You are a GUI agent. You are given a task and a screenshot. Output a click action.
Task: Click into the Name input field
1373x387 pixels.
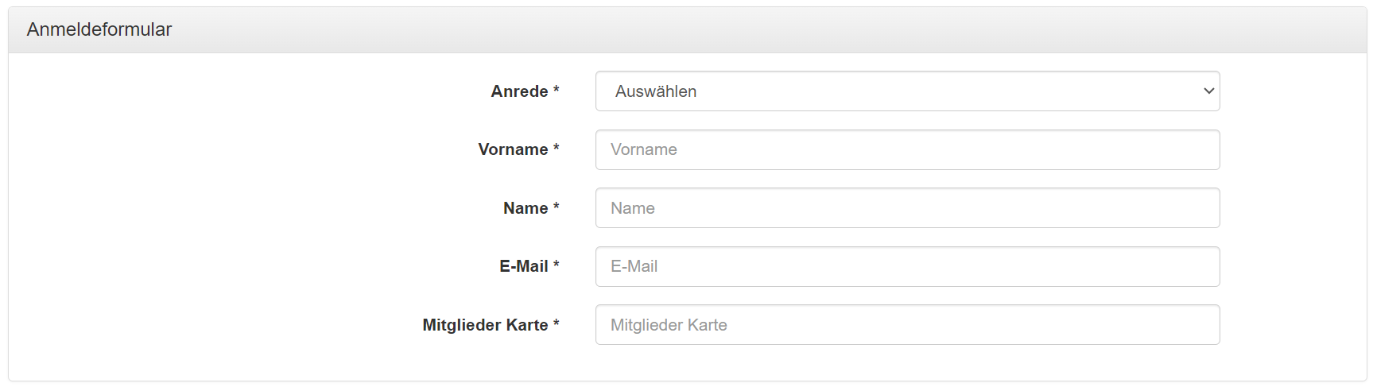(x=906, y=208)
